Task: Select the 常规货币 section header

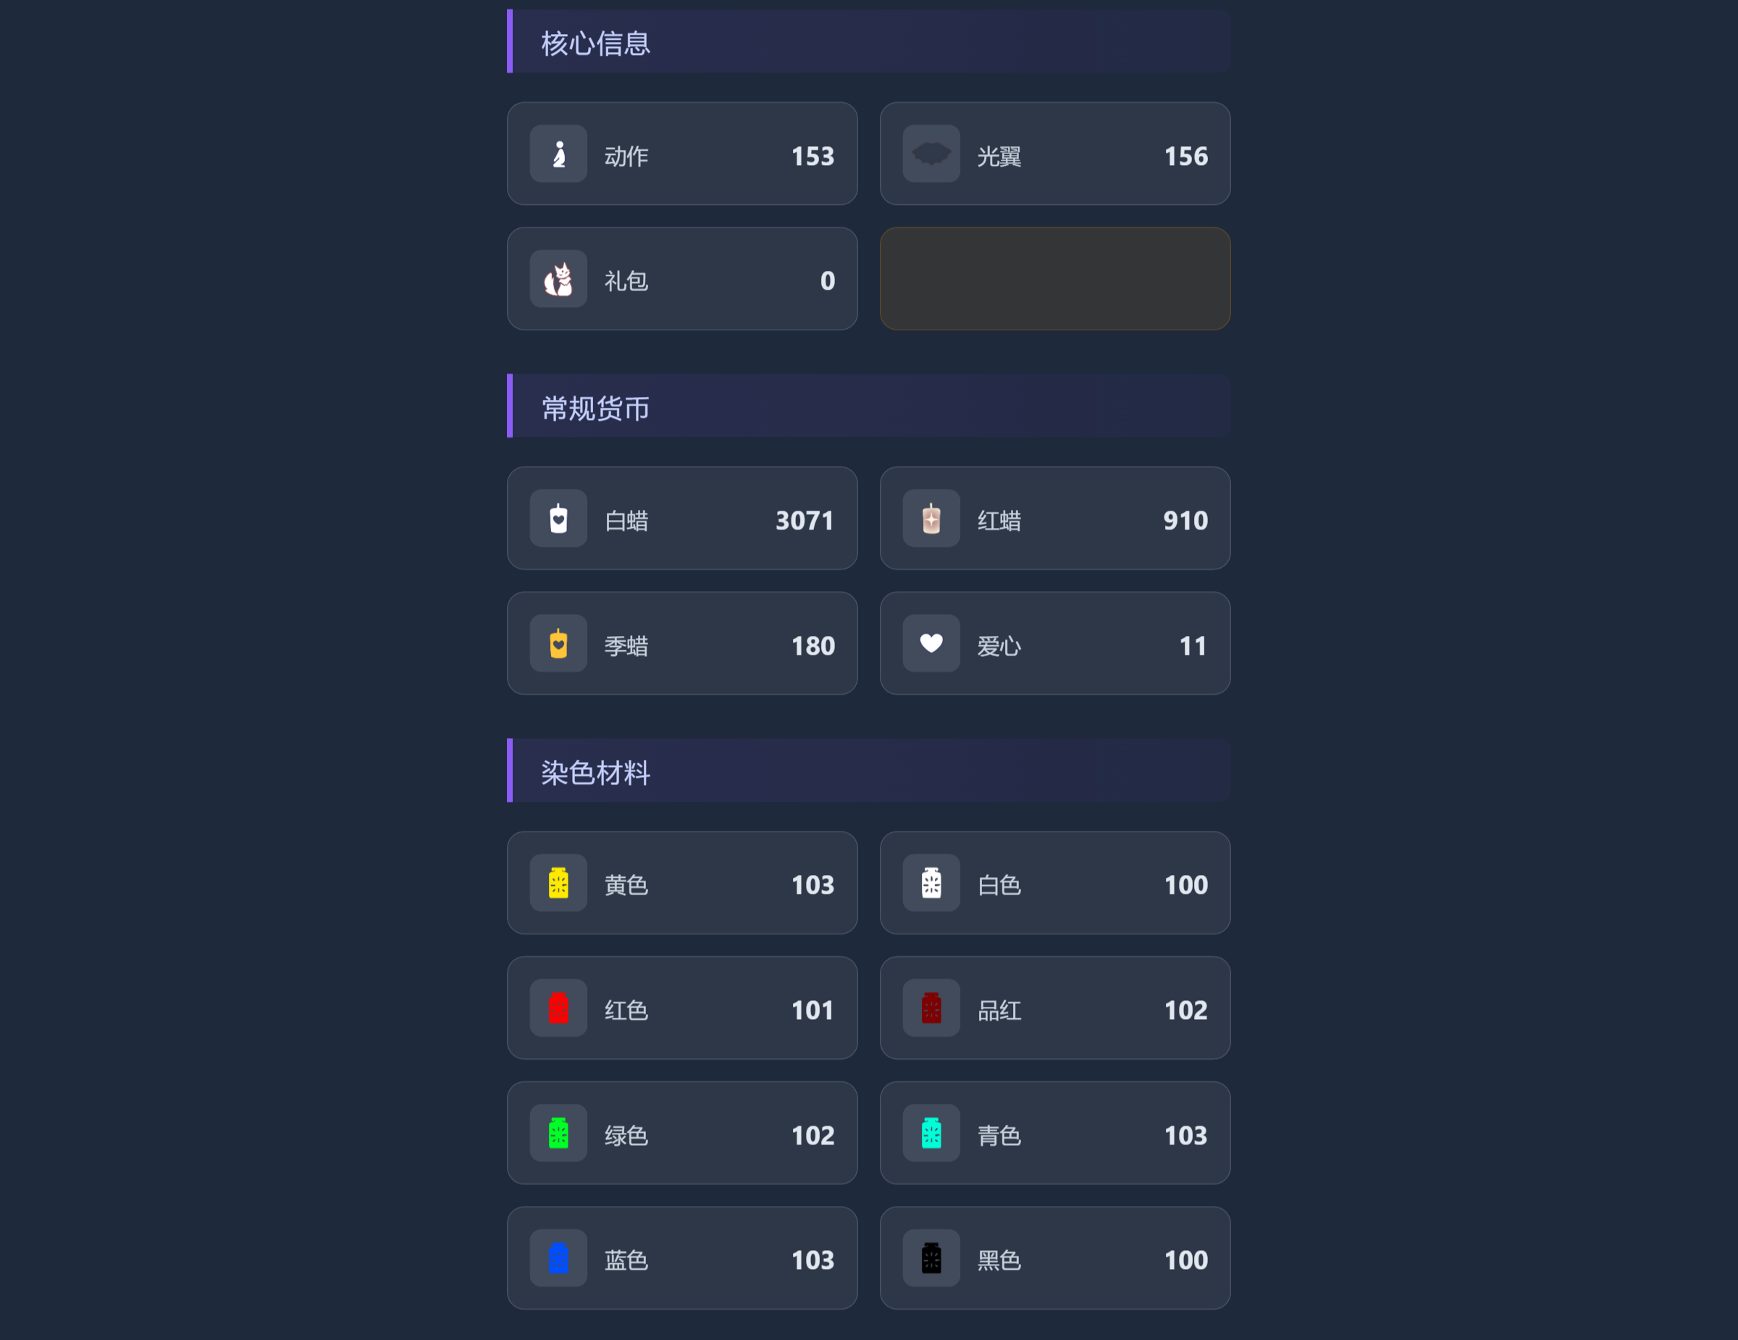Action: pos(596,409)
